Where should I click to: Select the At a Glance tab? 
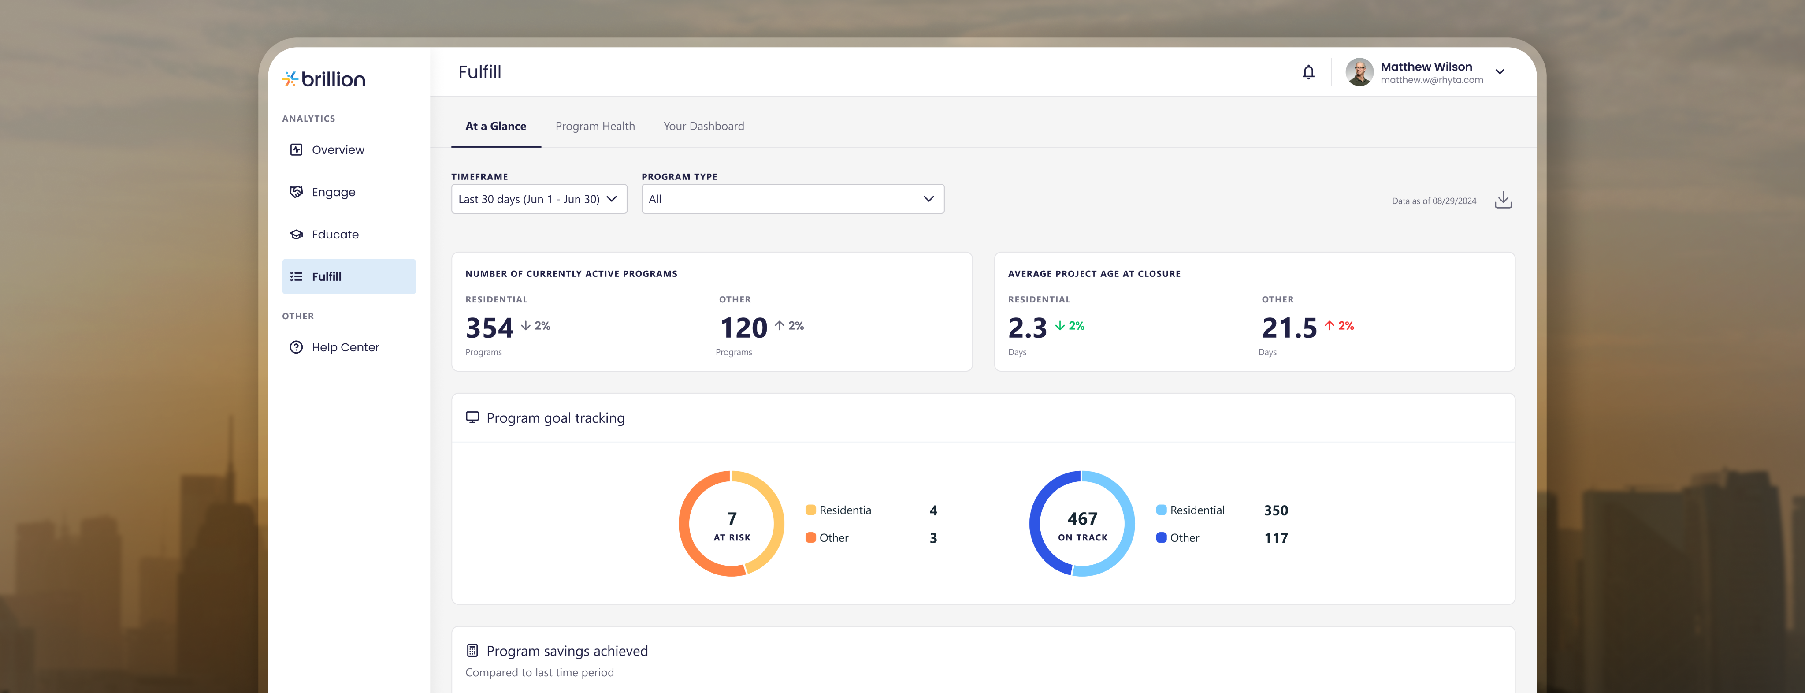[x=495, y=126]
